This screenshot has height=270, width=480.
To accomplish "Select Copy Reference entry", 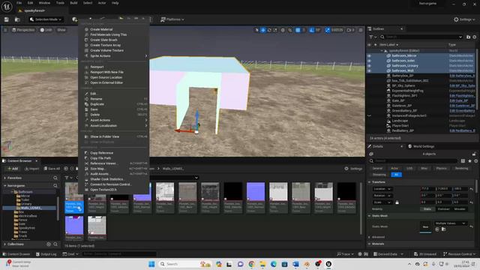I will pos(102,153).
